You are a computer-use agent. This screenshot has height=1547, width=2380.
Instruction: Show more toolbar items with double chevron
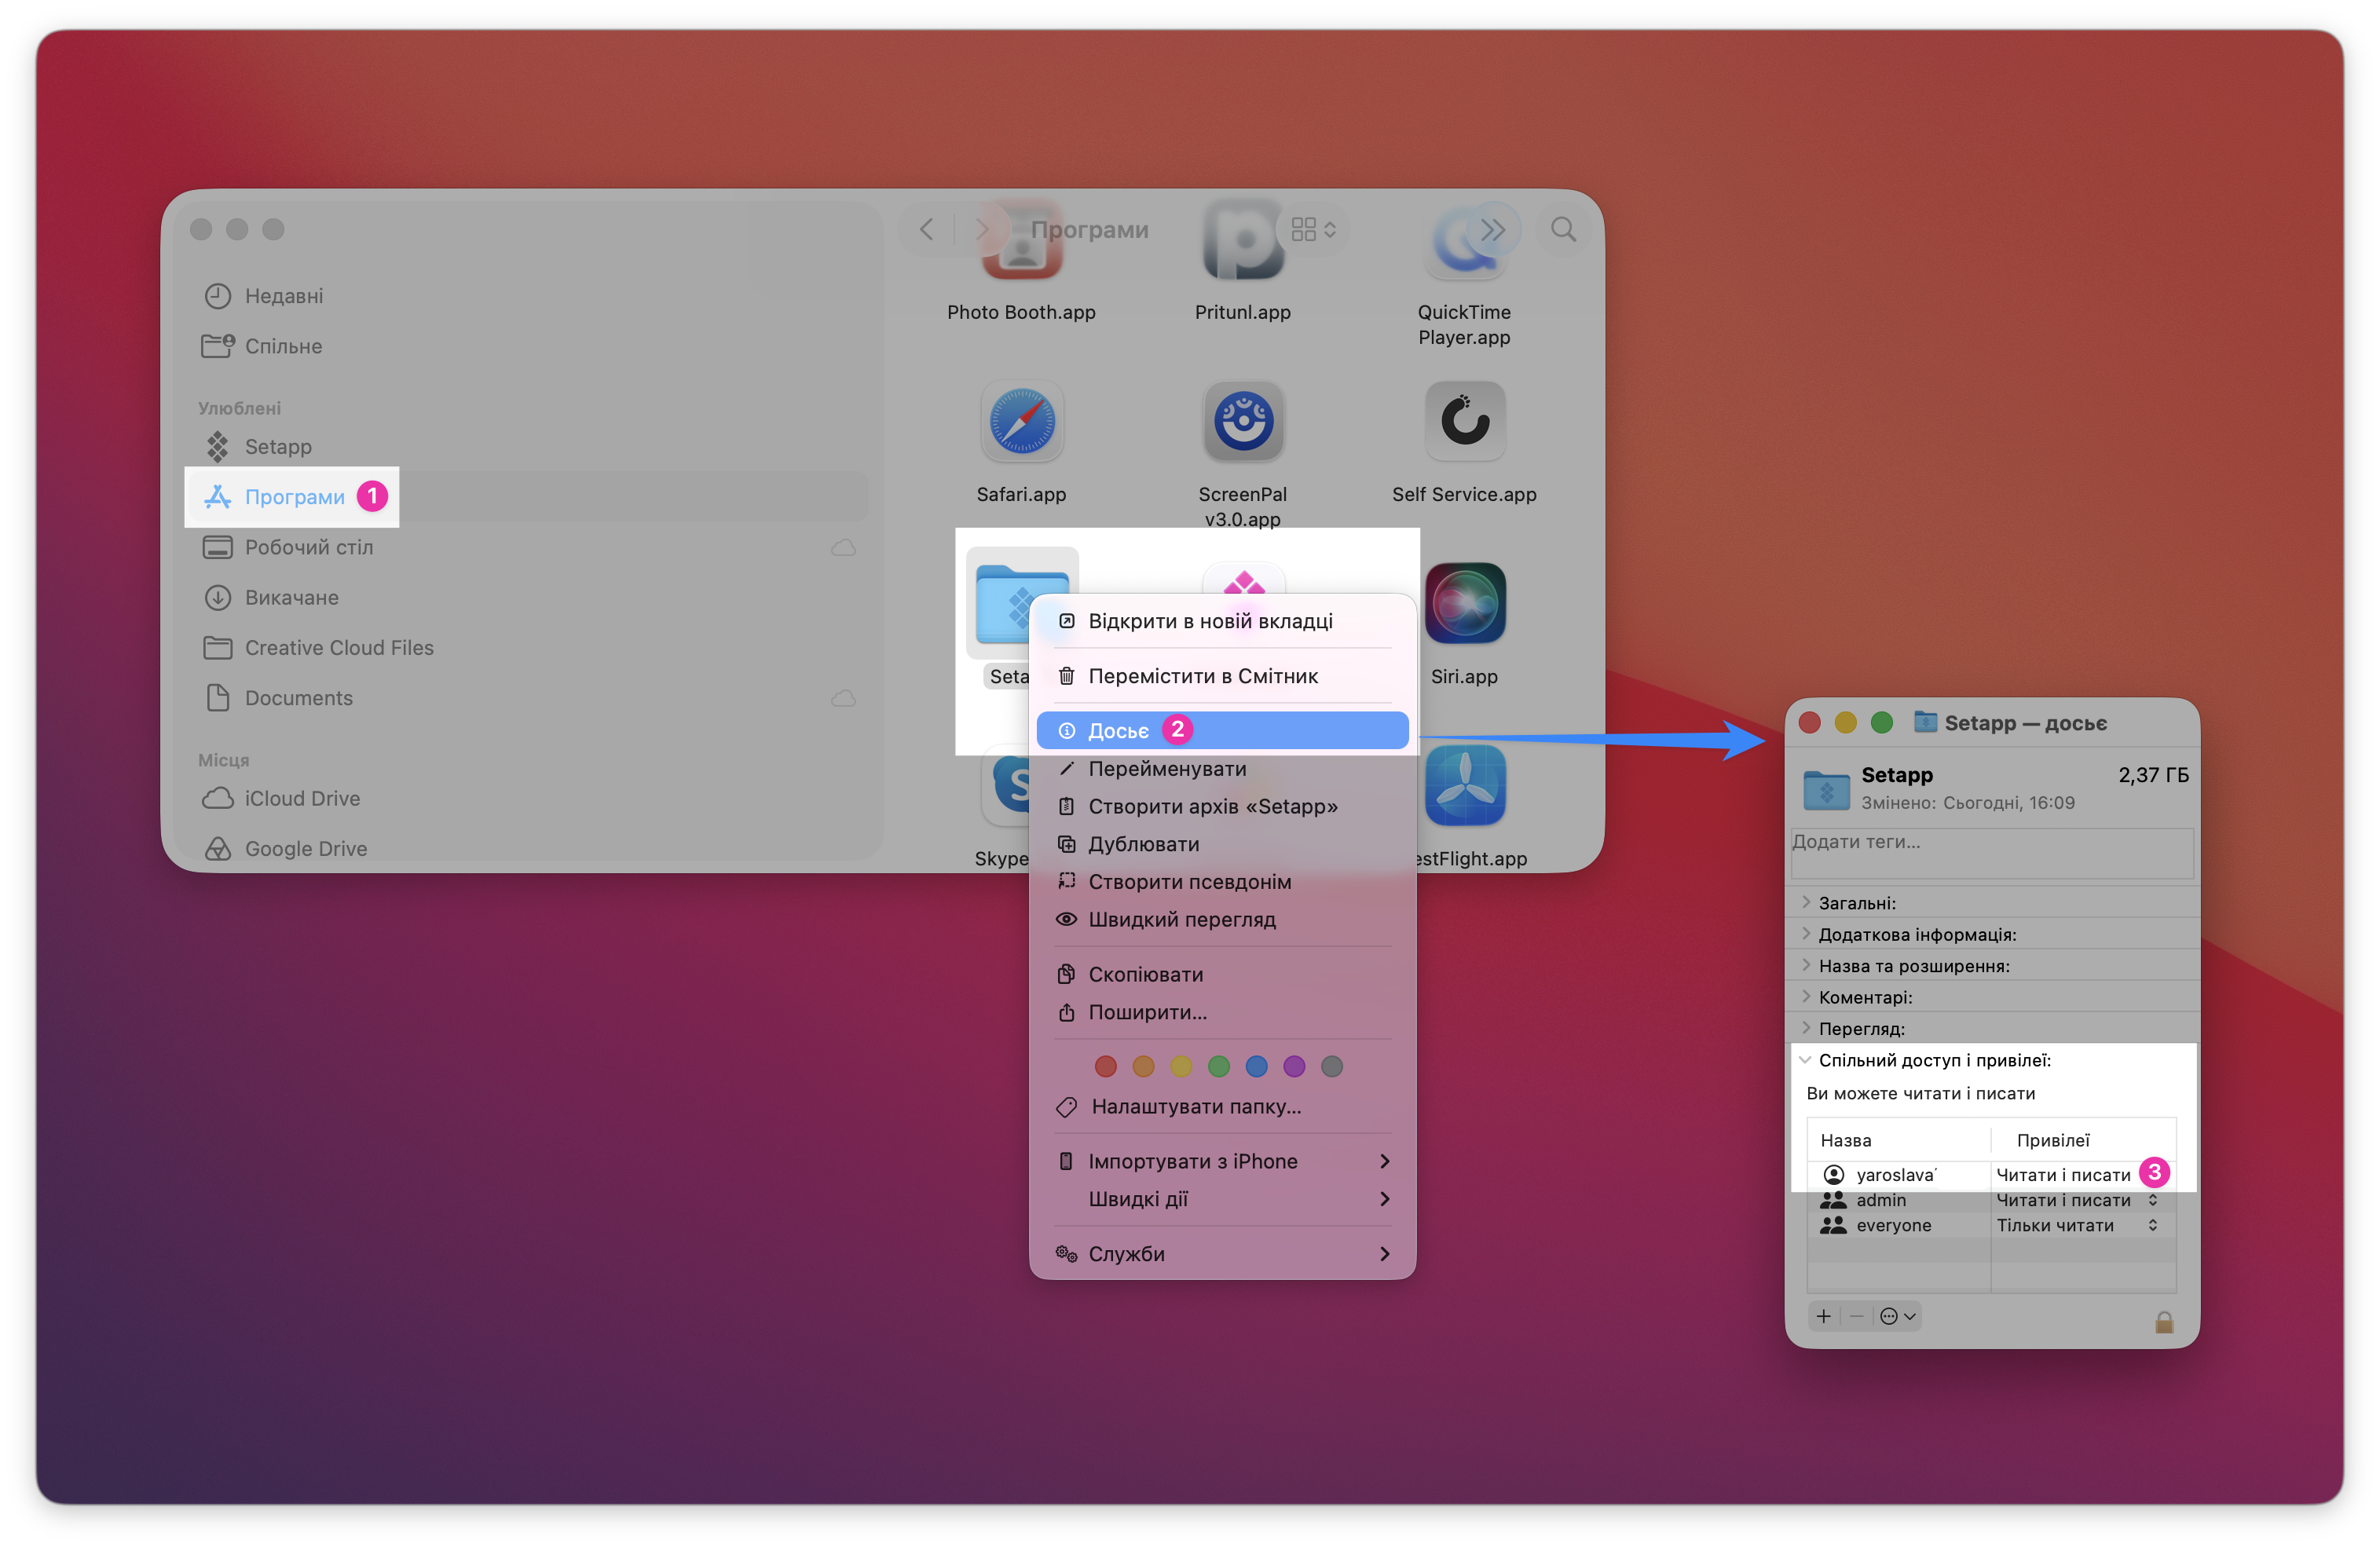click(1492, 230)
